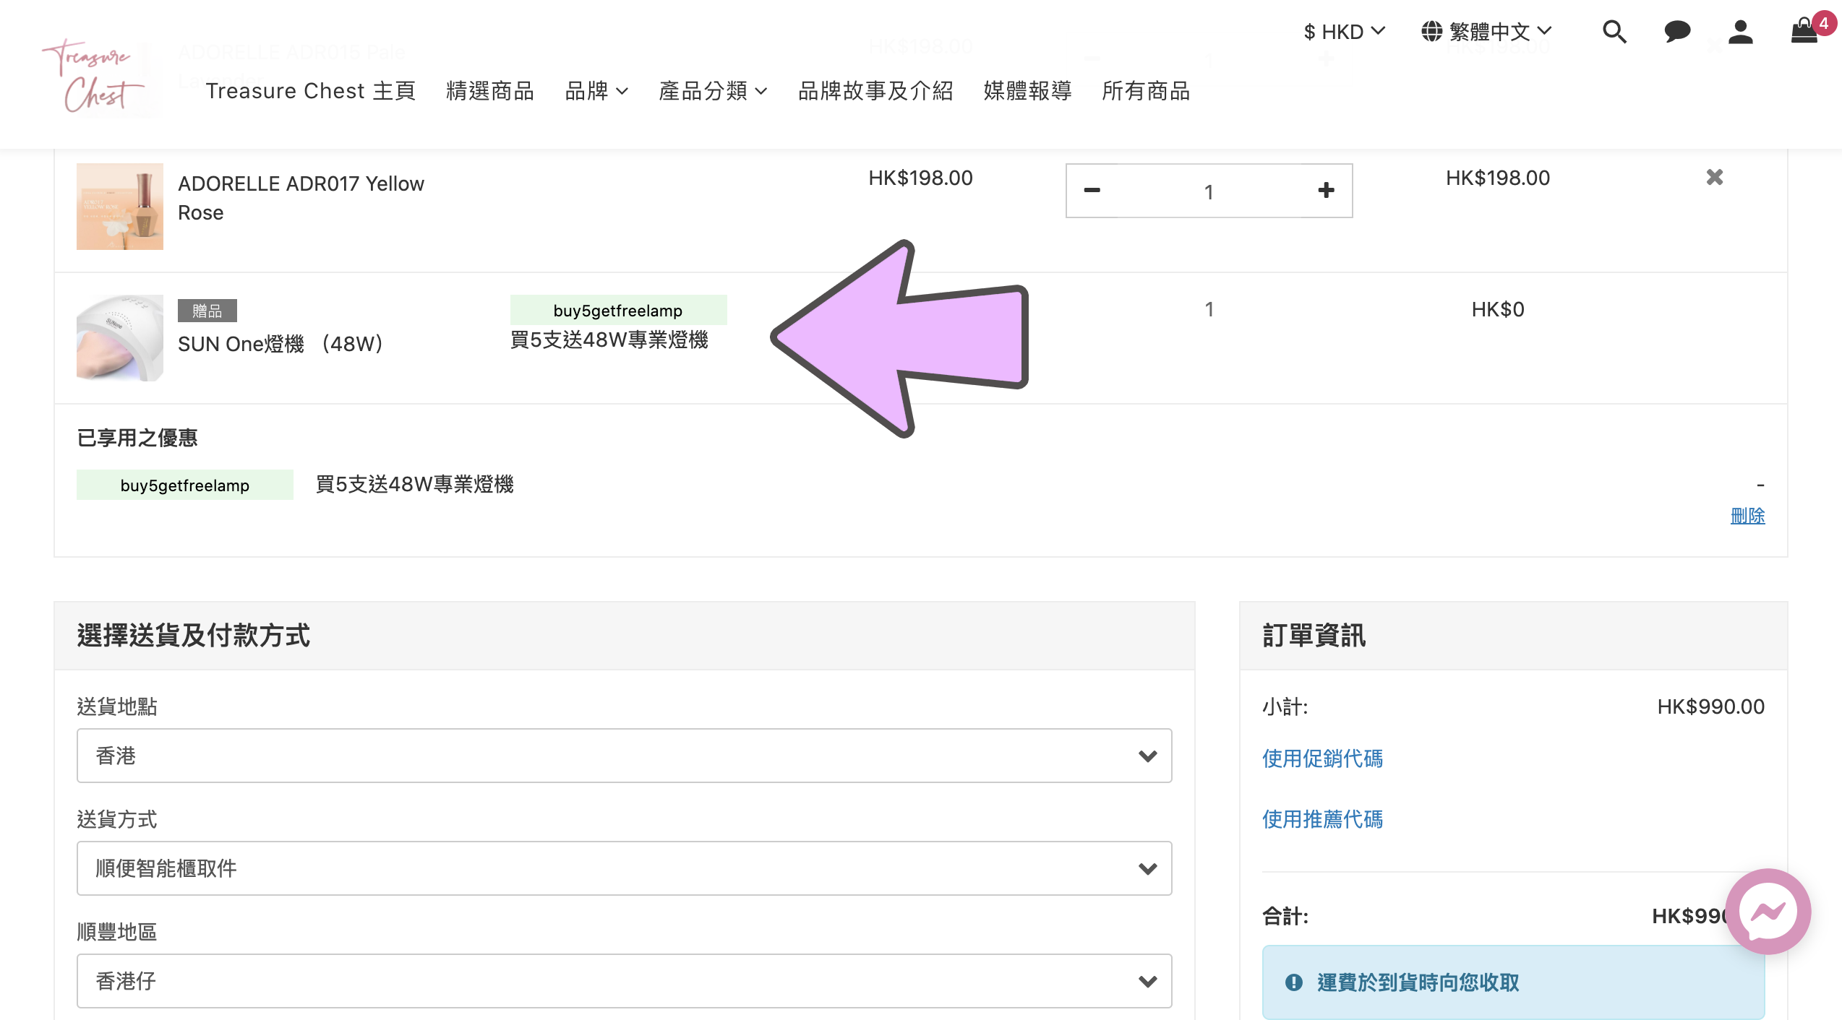The width and height of the screenshot is (1842, 1020).
Task: Open the shopping bag cart icon
Action: [x=1804, y=32]
